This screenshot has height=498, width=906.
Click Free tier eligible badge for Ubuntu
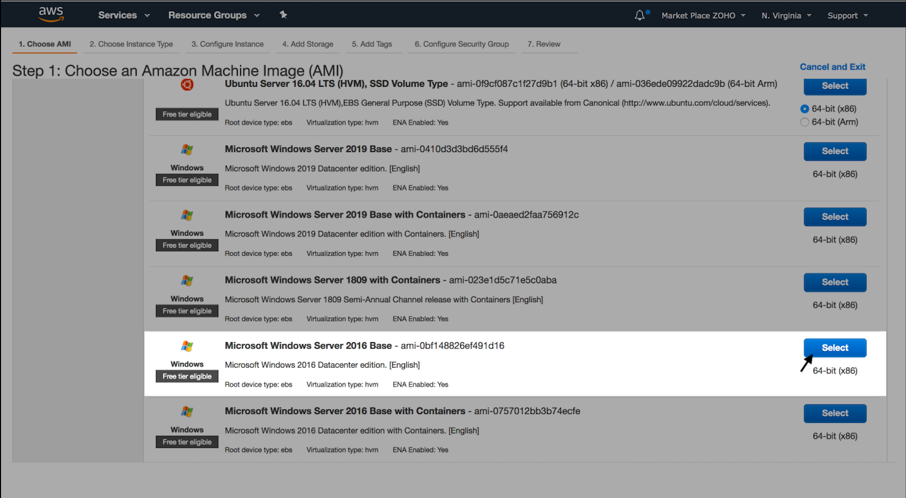coord(187,114)
